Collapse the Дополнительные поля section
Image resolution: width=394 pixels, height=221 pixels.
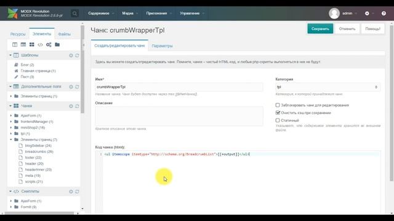point(10,87)
